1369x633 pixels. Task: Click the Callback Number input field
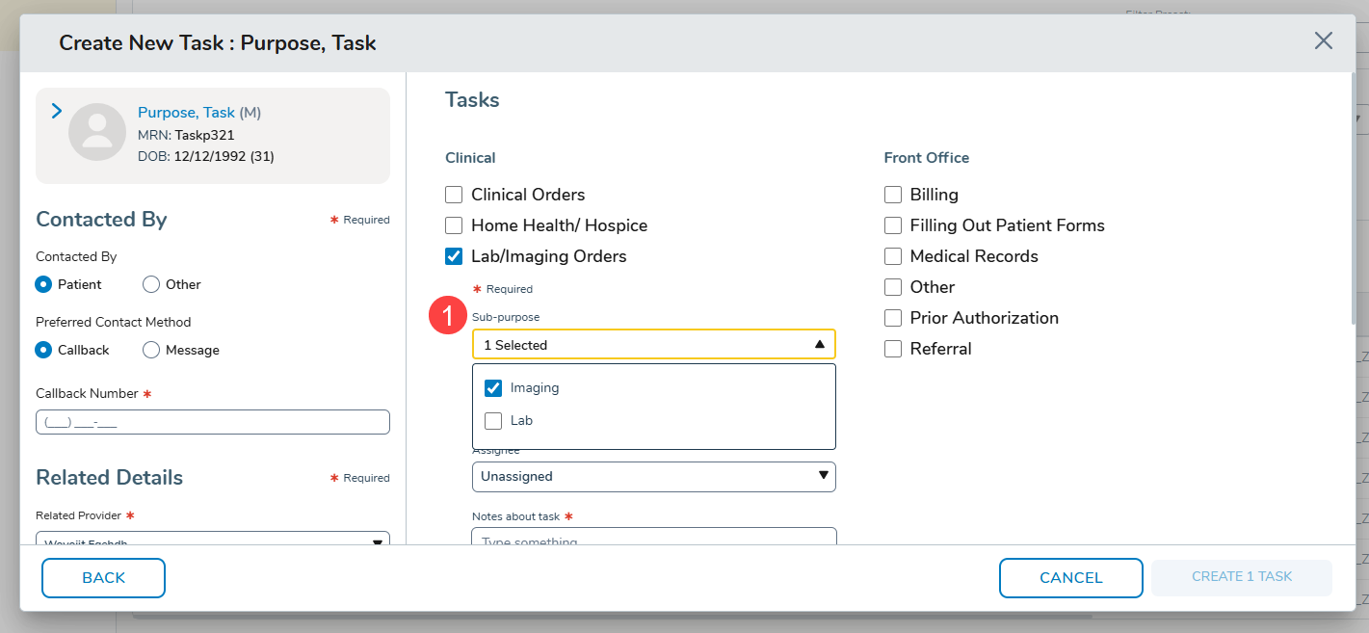pyautogui.click(x=212, y=422)
